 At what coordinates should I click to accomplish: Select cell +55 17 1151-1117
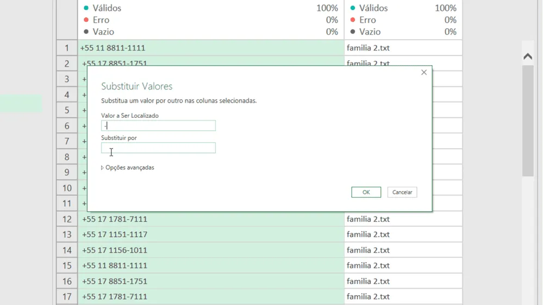[x=211, y=234]
